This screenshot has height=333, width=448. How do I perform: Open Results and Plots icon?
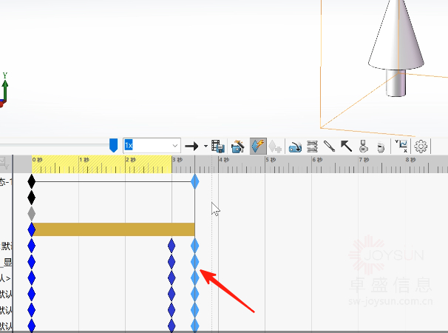tap(401, 146)
